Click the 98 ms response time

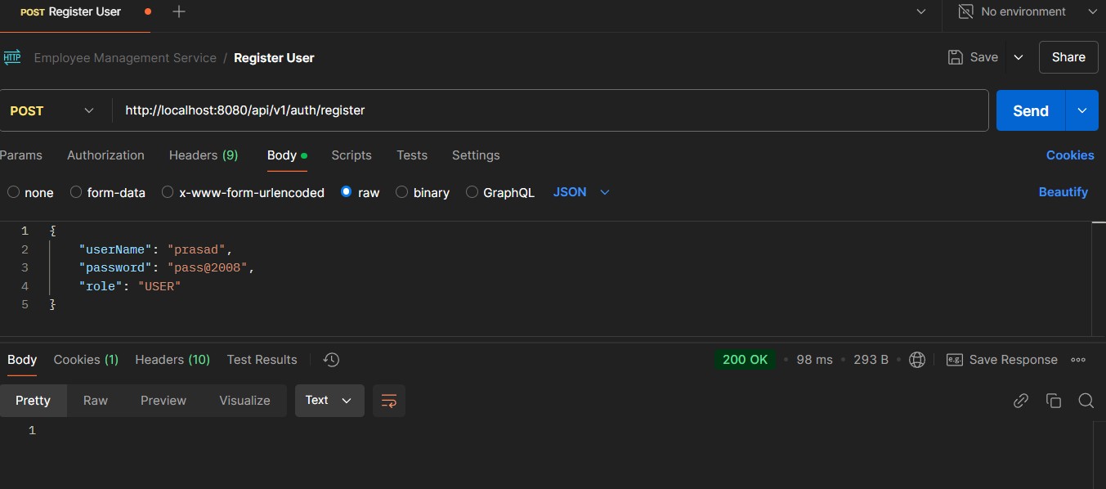814,360
